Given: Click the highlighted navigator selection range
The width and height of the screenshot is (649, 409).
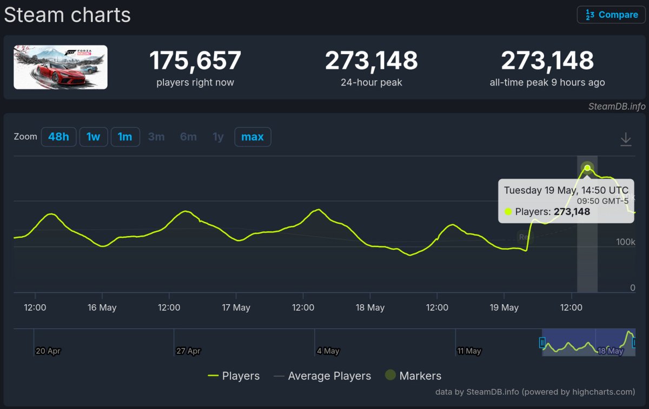Looking at the screenshot, I should point(588,343).
